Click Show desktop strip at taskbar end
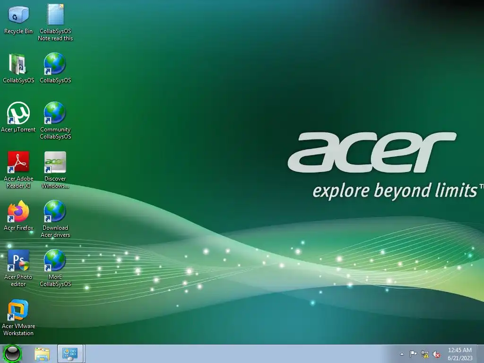This screenshot has width=484, height=363. pyautogui.click(x=480, y=354)
